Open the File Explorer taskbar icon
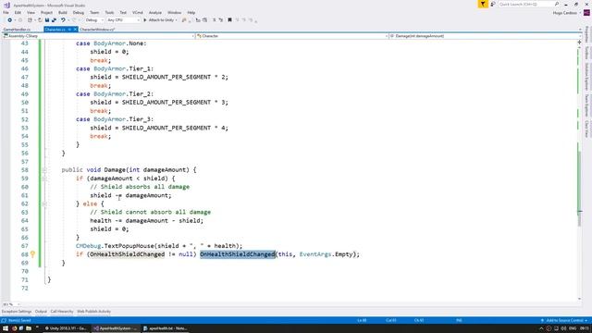 (x=29, y=328)
